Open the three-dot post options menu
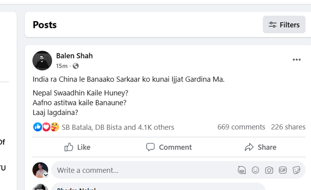 point(296,60)
